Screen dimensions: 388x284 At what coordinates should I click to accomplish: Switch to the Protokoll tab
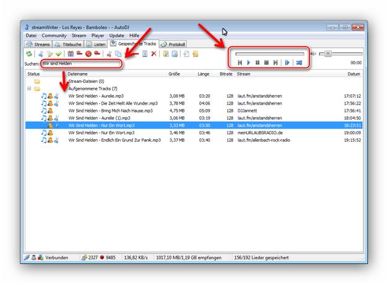(173, 45)
